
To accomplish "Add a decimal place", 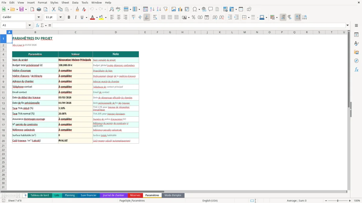I will click(215, 17).
